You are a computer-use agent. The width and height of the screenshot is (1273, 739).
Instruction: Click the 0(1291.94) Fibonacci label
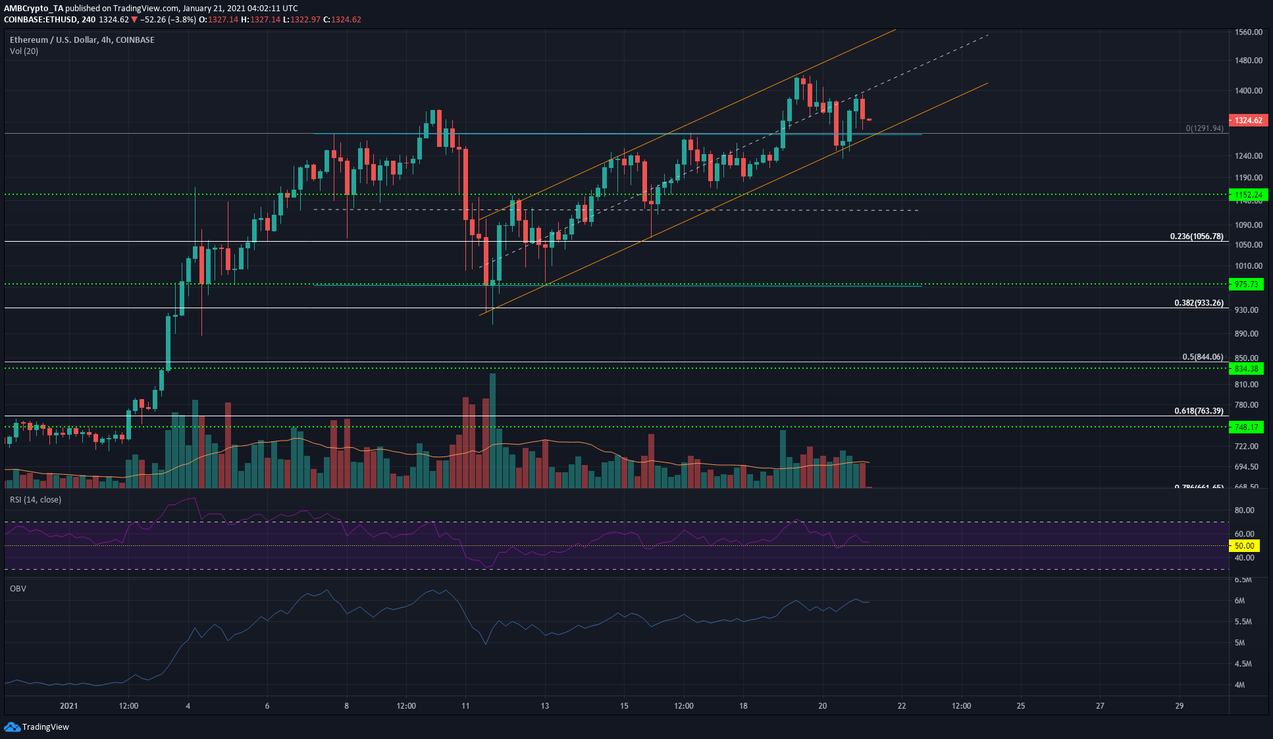(1205, 128)
